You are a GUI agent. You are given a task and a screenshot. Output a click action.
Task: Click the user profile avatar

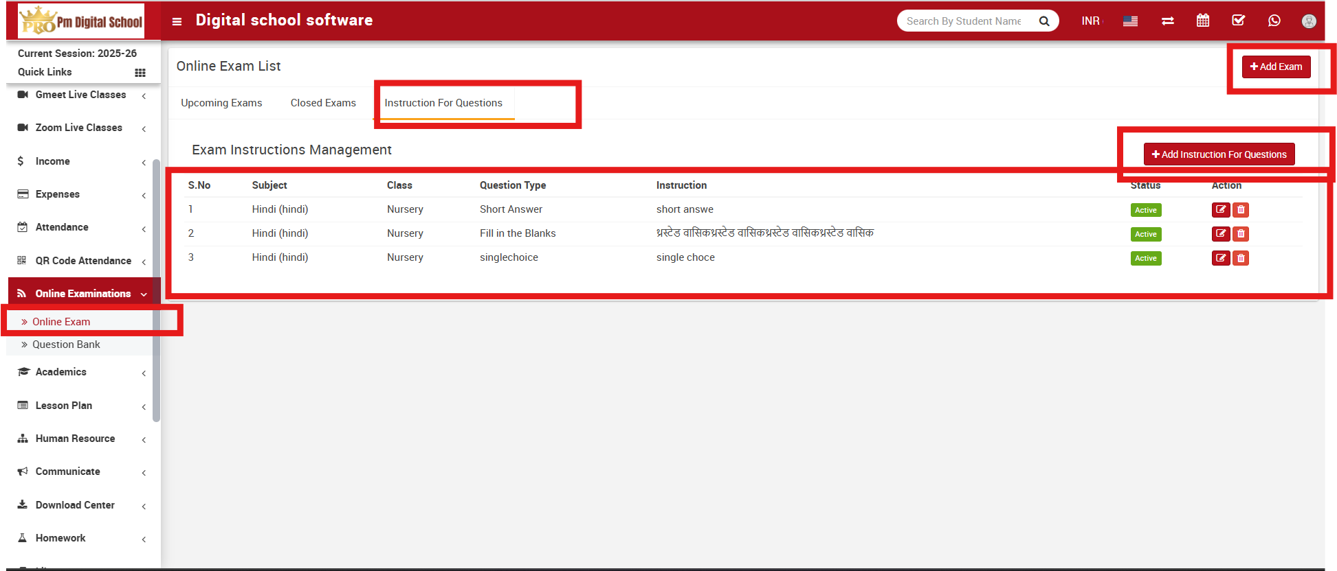1309,21
